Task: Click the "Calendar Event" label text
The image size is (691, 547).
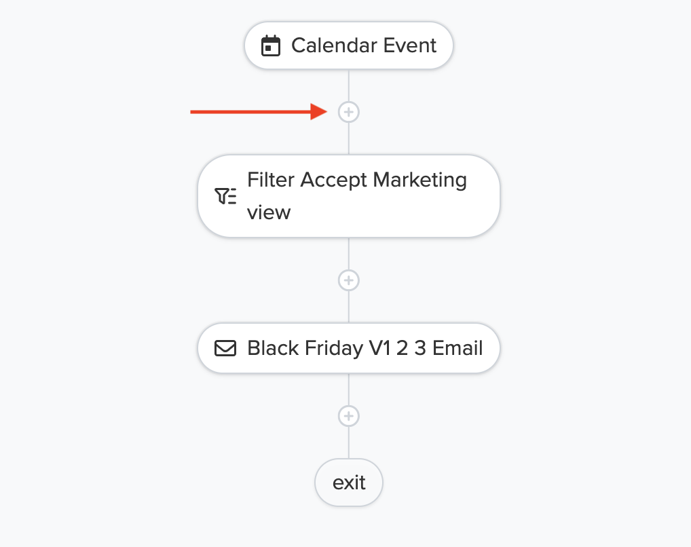Action: click(364, 45)
